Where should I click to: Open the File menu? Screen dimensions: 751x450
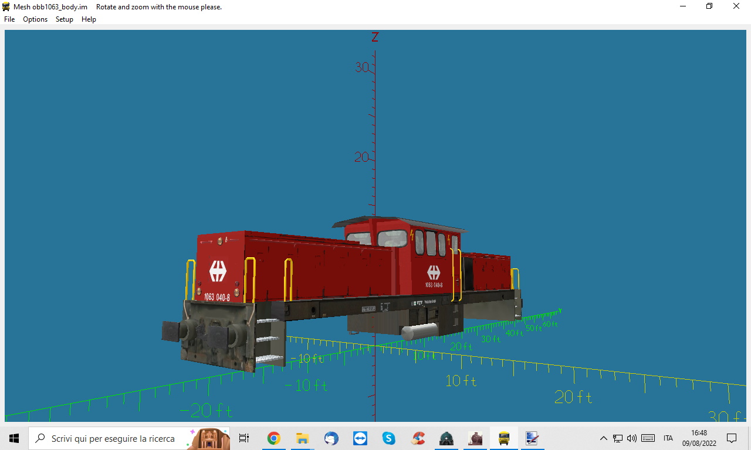pyautogui.click(x=9, y=19)
